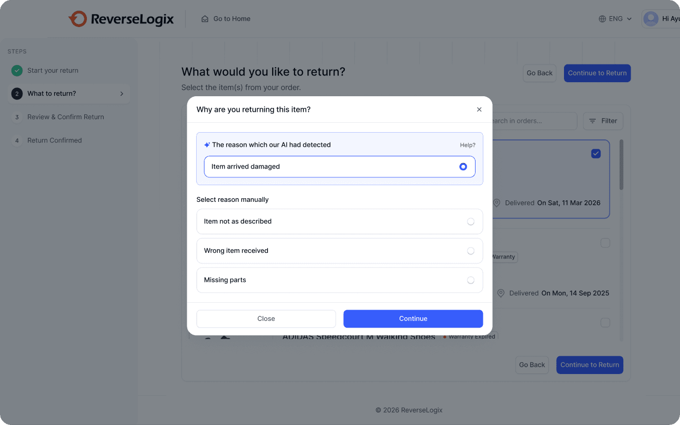
Task: Pick the Missing parts radio option
Action: click(x=470, y=280)
